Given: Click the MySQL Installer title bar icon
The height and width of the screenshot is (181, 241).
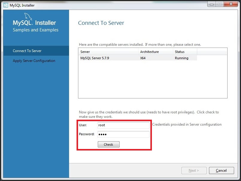Looking at the screenshot, I should (x=6, y=5).
